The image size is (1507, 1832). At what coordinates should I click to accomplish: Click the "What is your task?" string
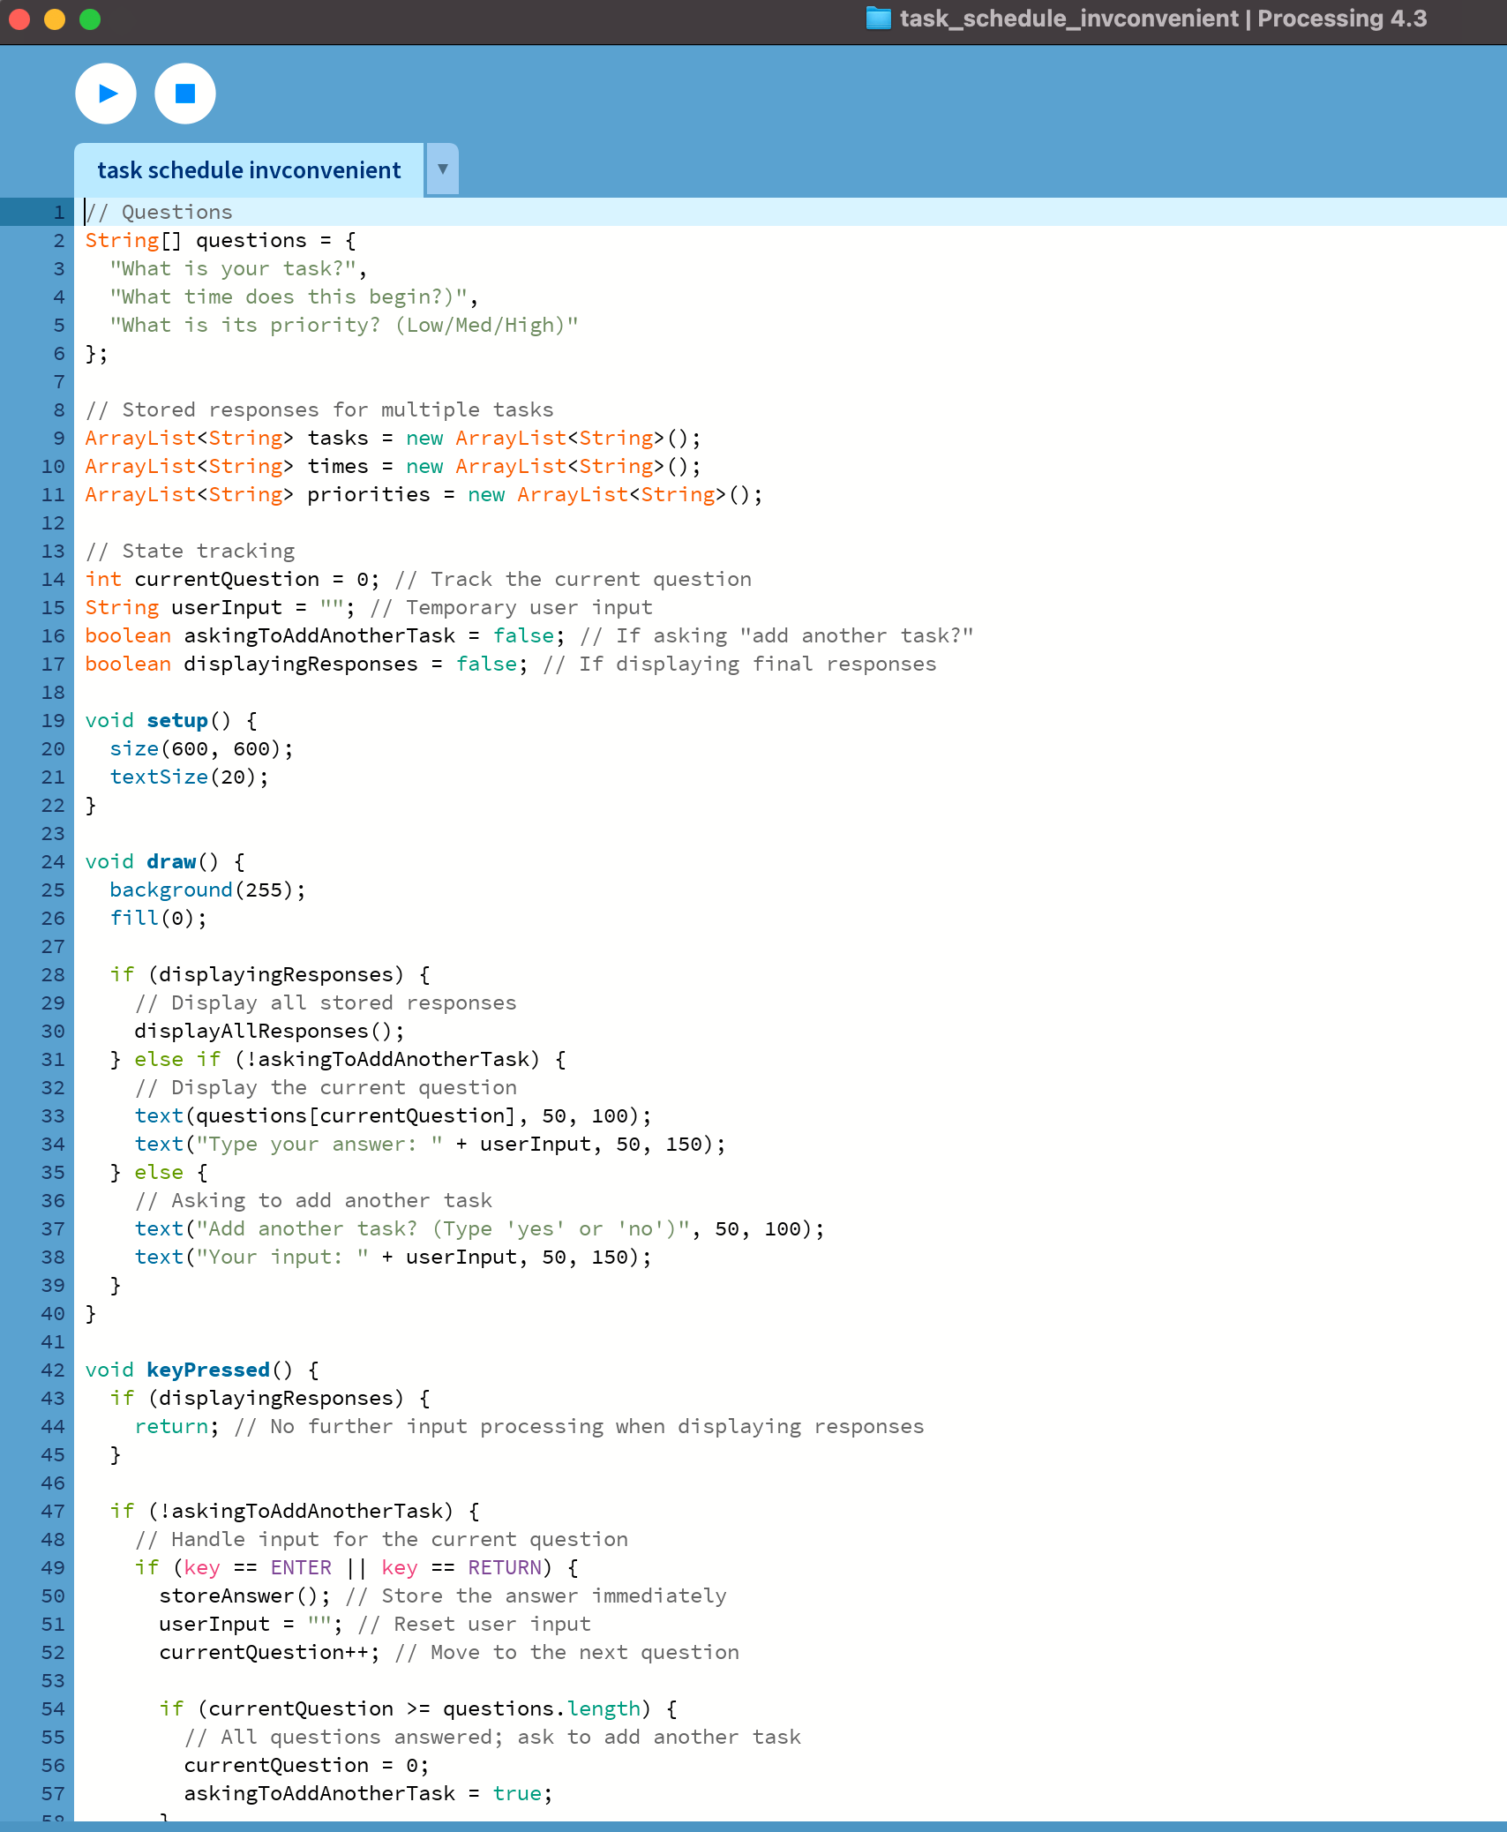click(x=233, y=268)
